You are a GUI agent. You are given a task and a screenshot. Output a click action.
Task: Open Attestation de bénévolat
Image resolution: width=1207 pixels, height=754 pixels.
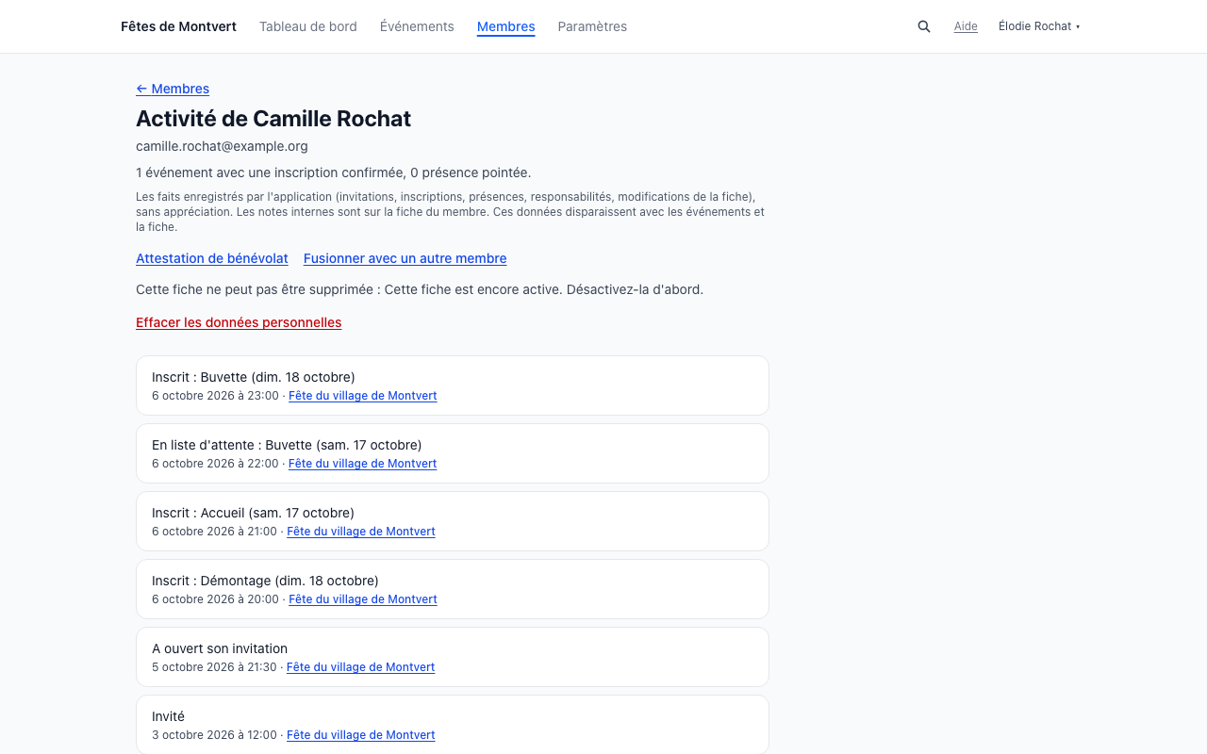[x=212, y=258]
